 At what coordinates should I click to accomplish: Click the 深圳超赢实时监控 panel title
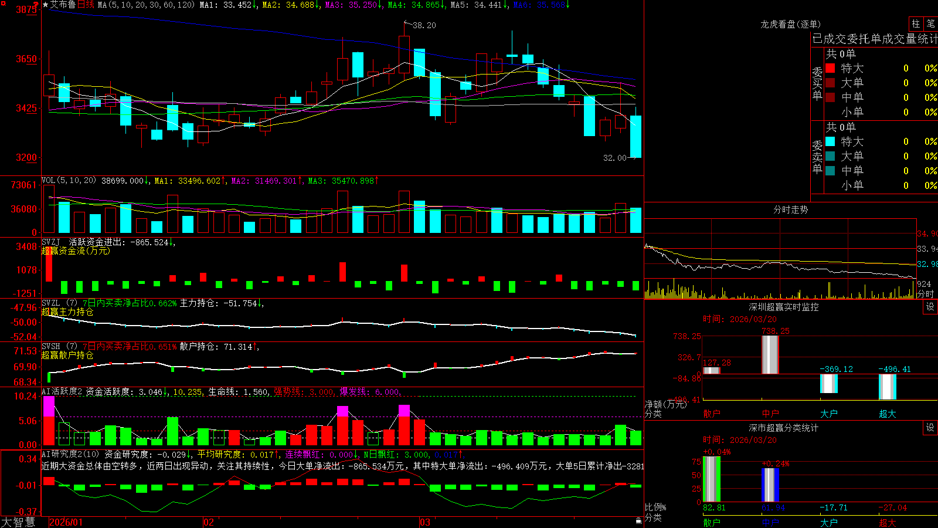783,307
